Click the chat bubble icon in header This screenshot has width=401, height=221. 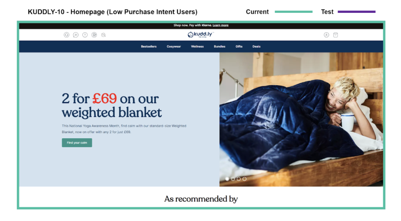coord(76,35)
